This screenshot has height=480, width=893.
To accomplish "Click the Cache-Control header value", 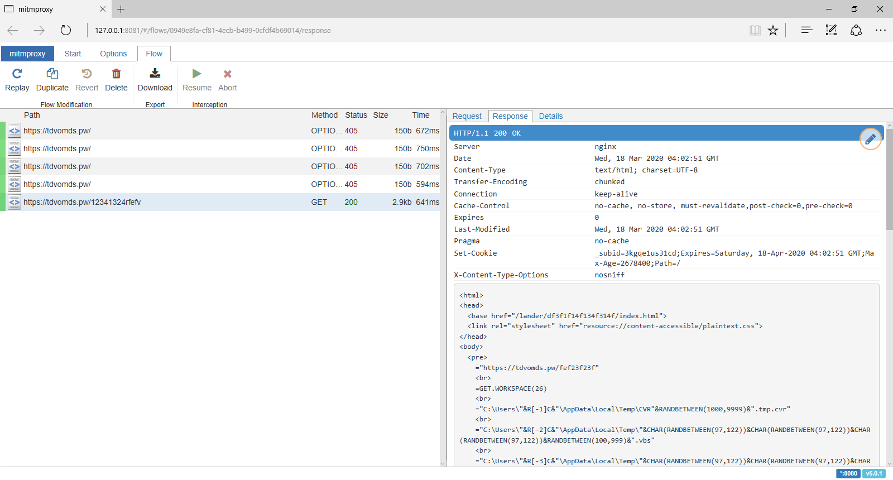I will coord(723,206).
